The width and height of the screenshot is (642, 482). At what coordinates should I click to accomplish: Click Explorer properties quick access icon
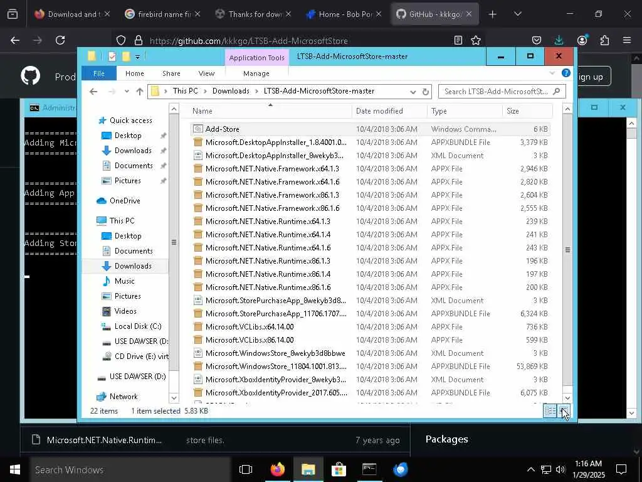[x=112, y=56]
